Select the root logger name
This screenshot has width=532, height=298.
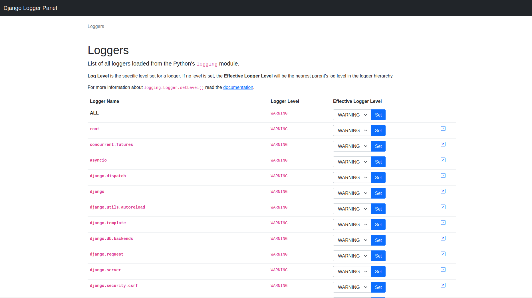94,129
